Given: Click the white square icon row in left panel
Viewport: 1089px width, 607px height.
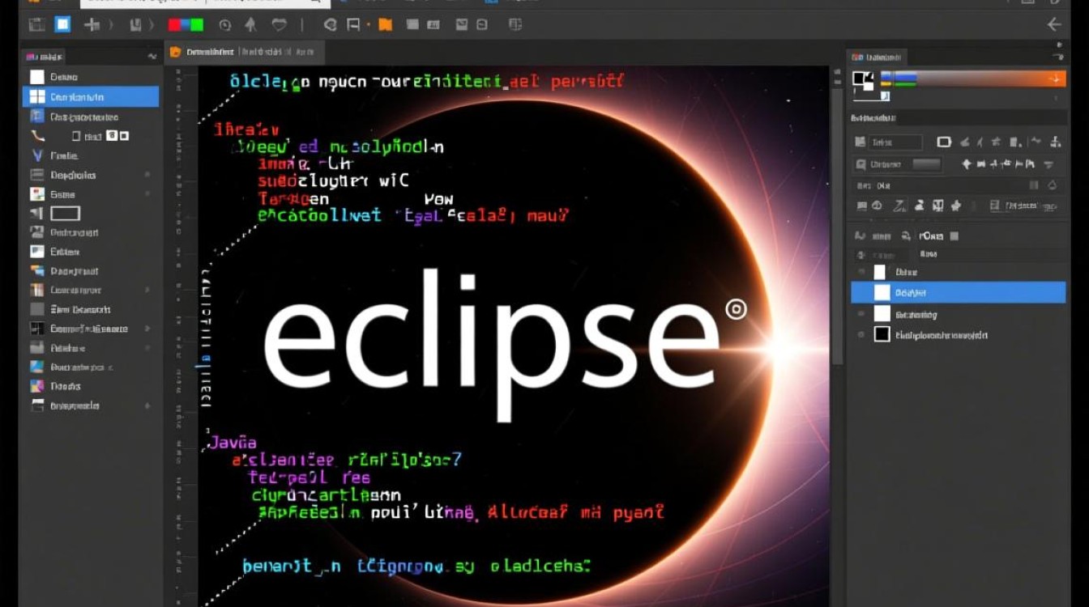Looking at the screenshot, I should pos(91,77).
